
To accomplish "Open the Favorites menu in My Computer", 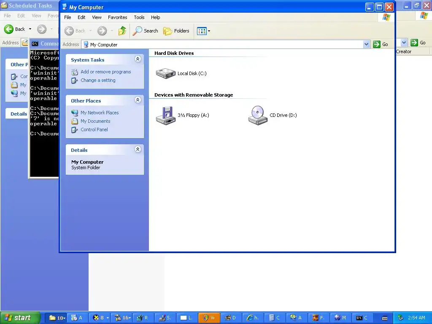I will click(117, 17).
